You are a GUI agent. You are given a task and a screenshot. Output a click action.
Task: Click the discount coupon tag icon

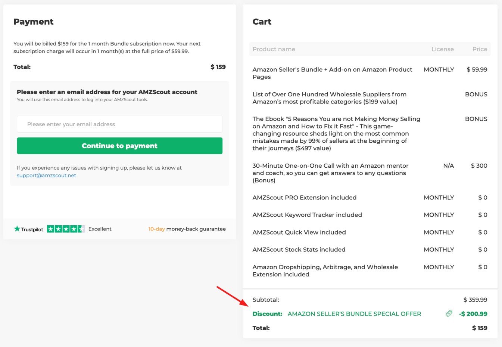449,314
